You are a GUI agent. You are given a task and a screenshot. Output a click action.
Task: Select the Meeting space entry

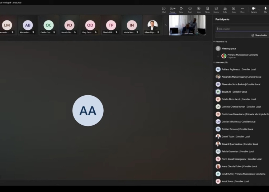click(x=241, y=48)
